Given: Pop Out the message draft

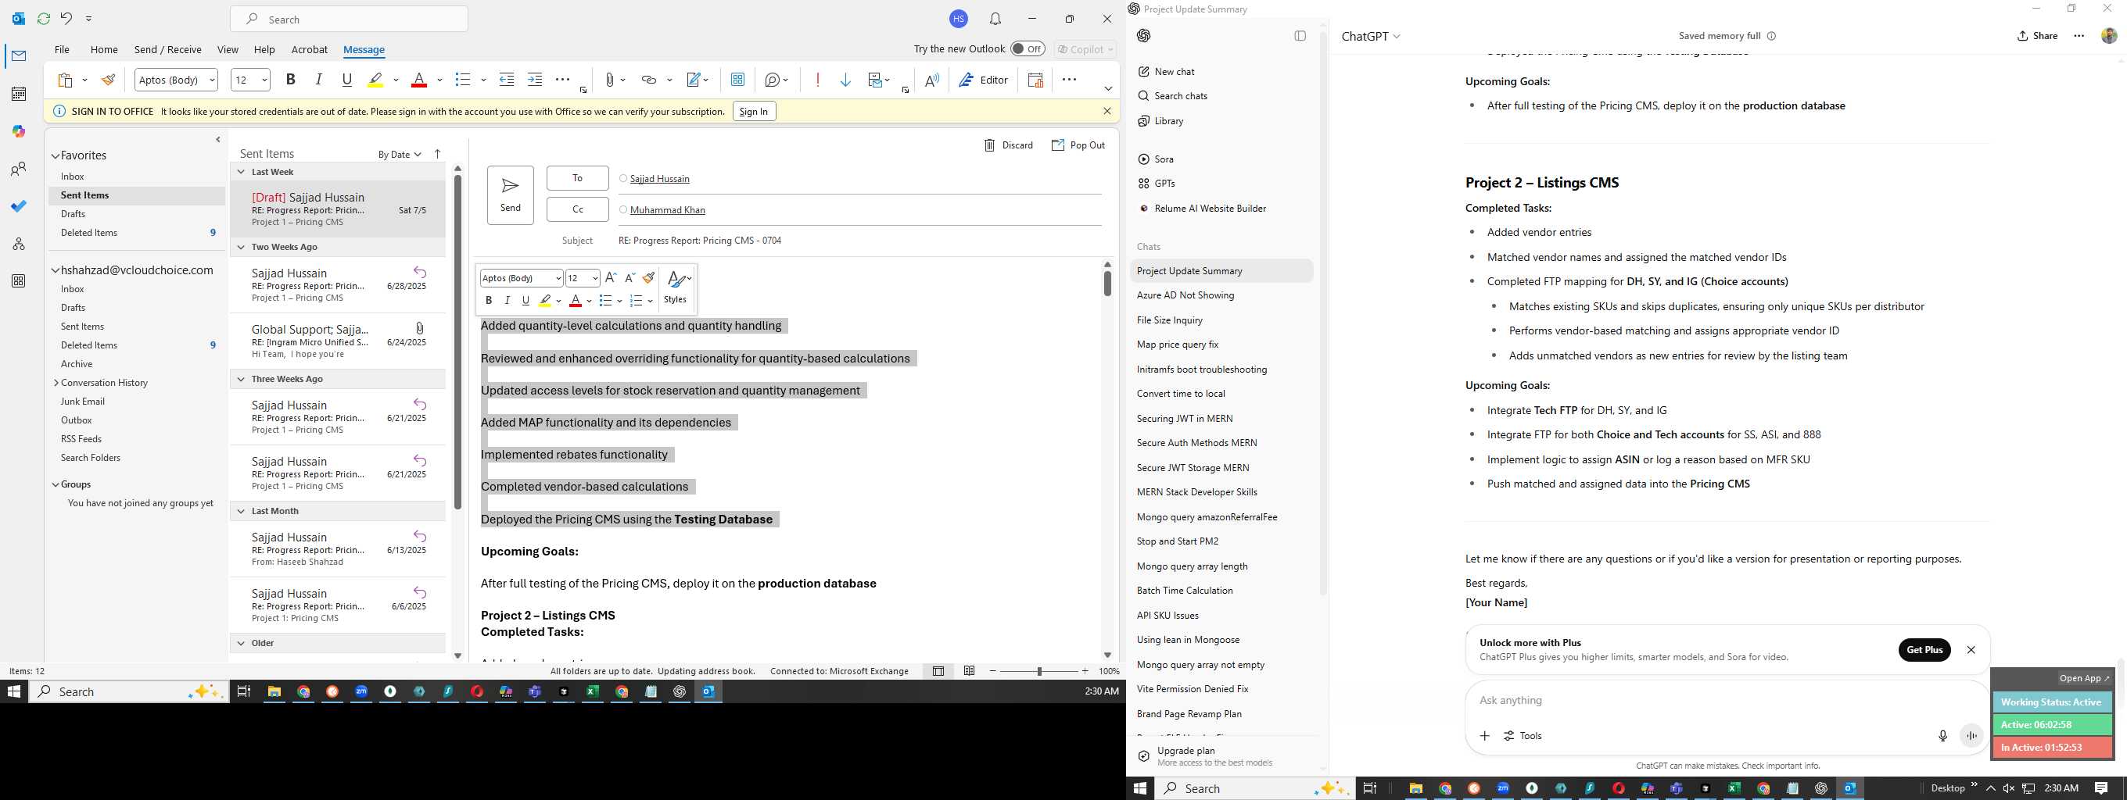Looking at the screenshot, I should pos(1078,145).
